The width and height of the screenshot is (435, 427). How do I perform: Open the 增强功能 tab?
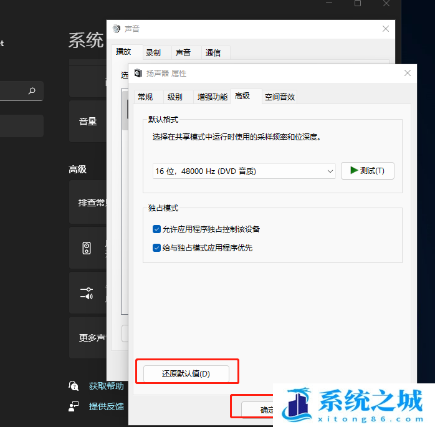(213, 97)
